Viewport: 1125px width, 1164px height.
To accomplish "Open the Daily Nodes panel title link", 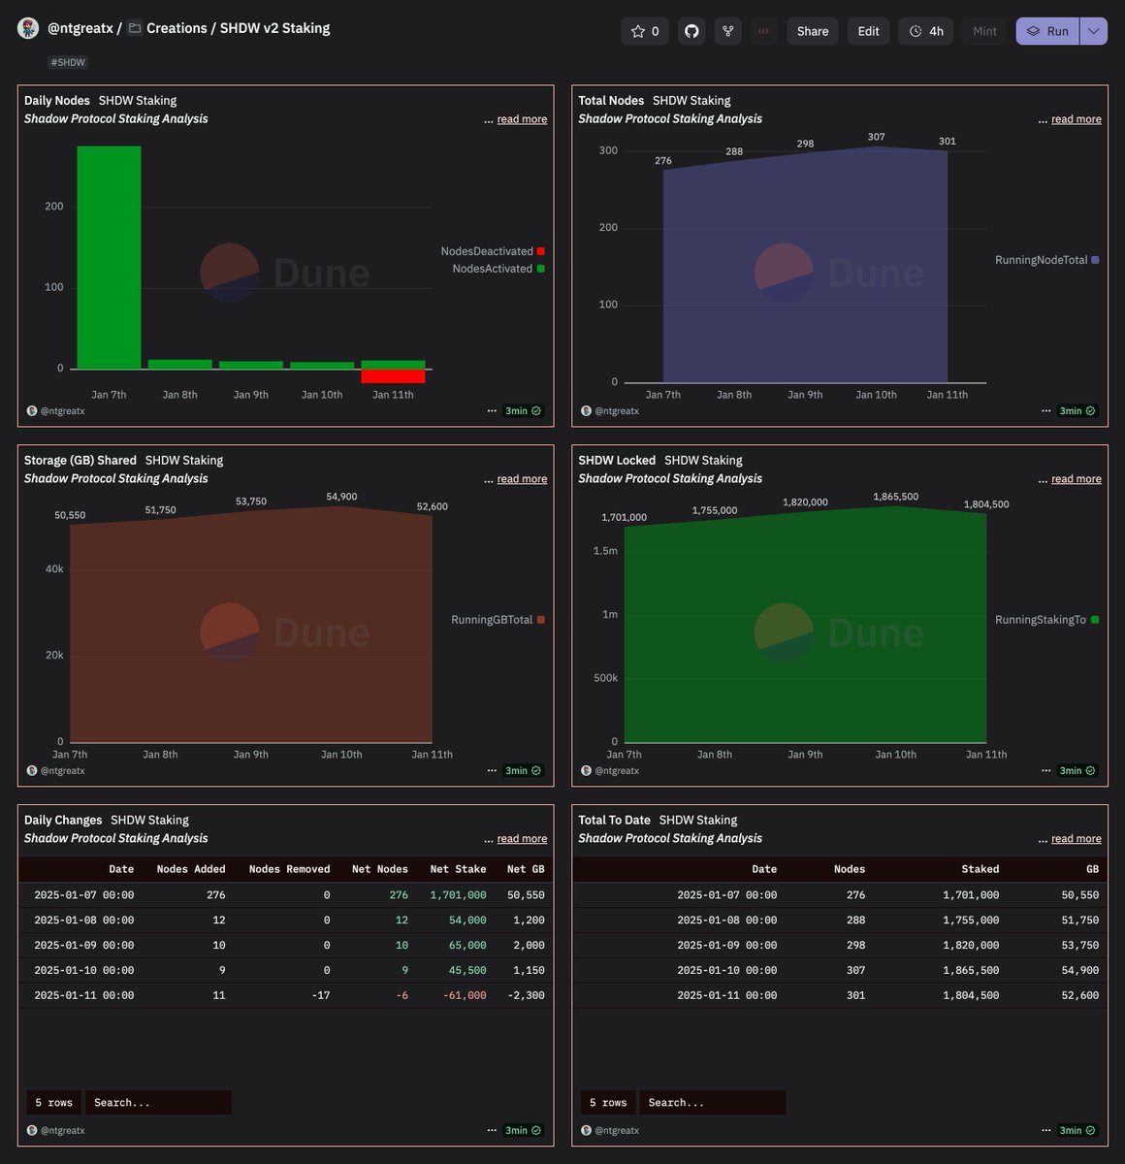I will click(x=57, y=100).
